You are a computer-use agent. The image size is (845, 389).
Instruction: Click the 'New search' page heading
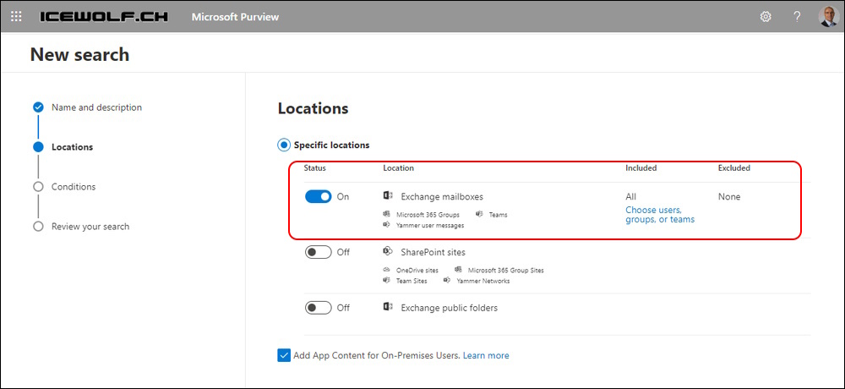tap(79, 54)
